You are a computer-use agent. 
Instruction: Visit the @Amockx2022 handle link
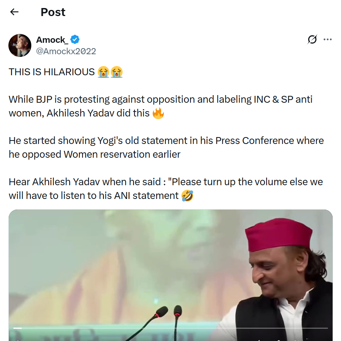(66, 51)
